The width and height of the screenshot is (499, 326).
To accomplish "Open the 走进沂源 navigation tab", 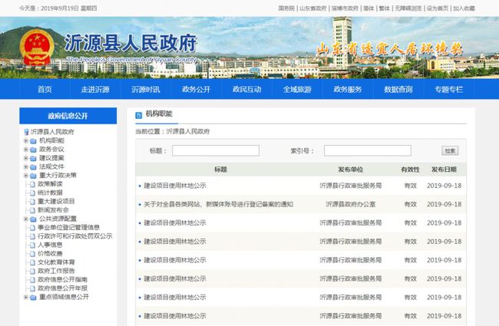I will point(95,90).
